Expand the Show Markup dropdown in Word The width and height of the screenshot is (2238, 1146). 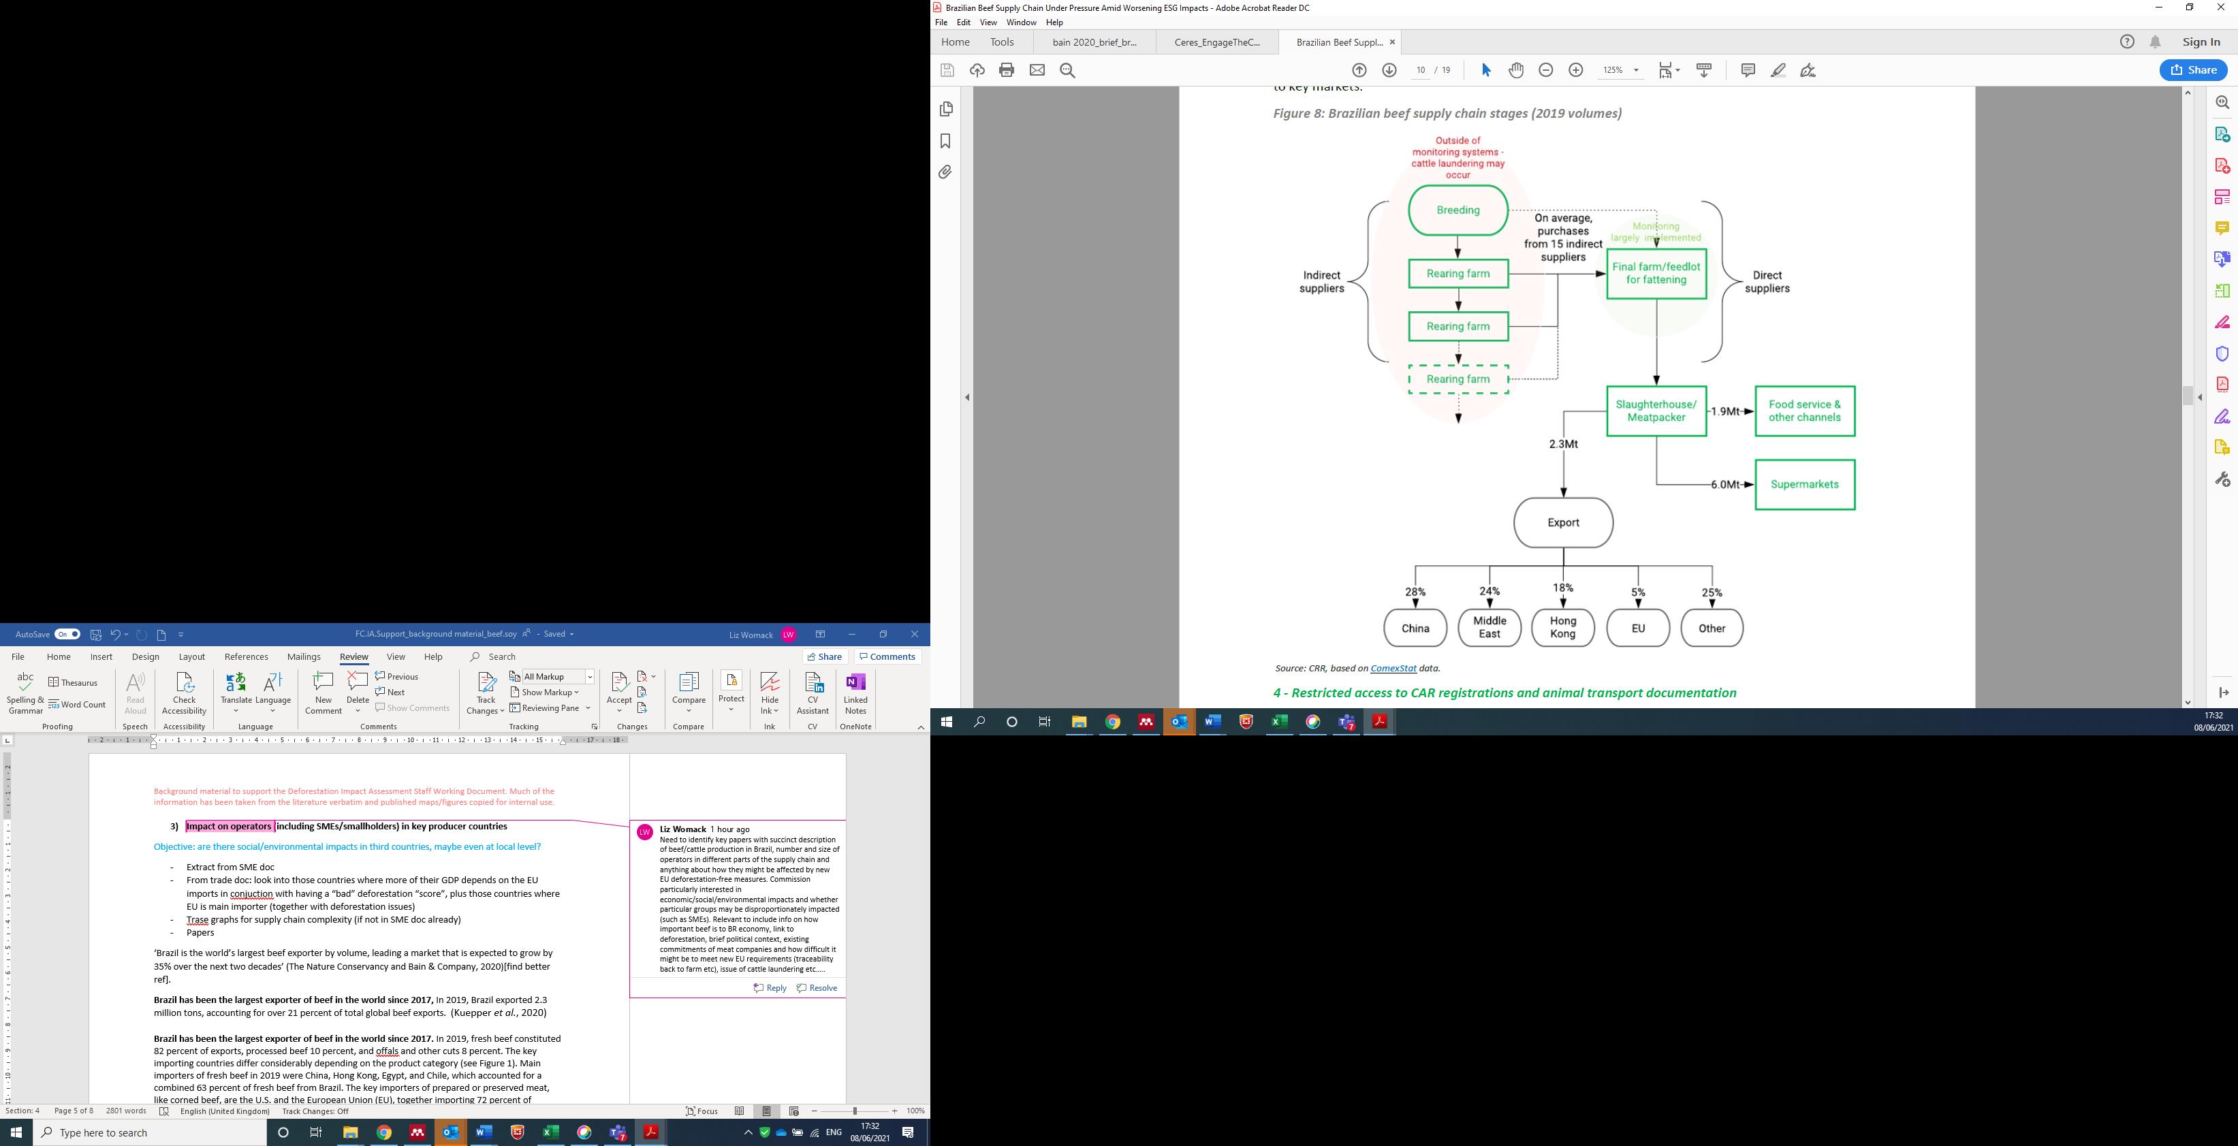545,693
